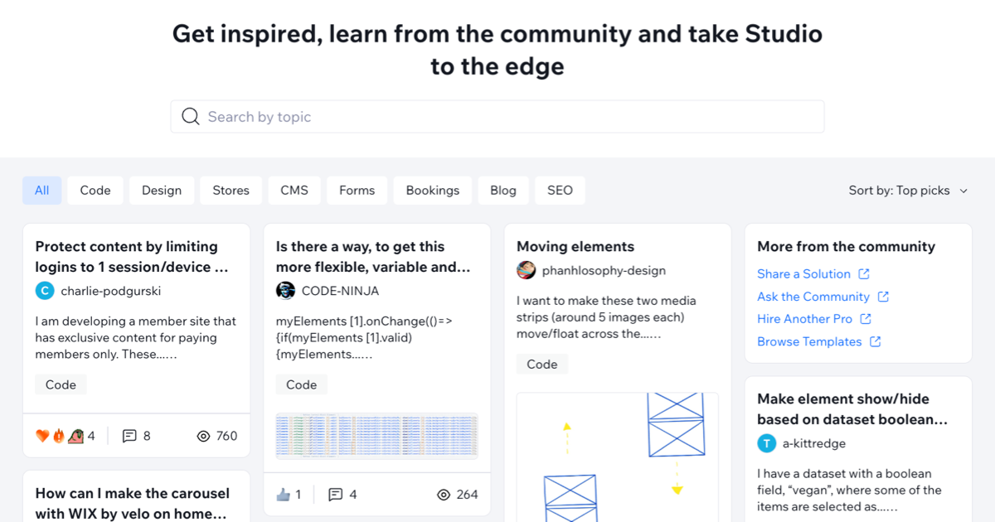Click the comment bubble icon showing 8

(129, 435)
